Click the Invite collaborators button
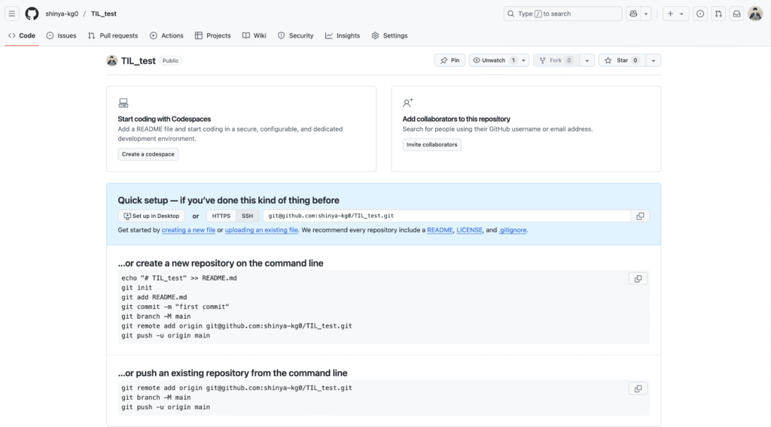Viewport: 771px width, 427px height. (x=431, y=145)
